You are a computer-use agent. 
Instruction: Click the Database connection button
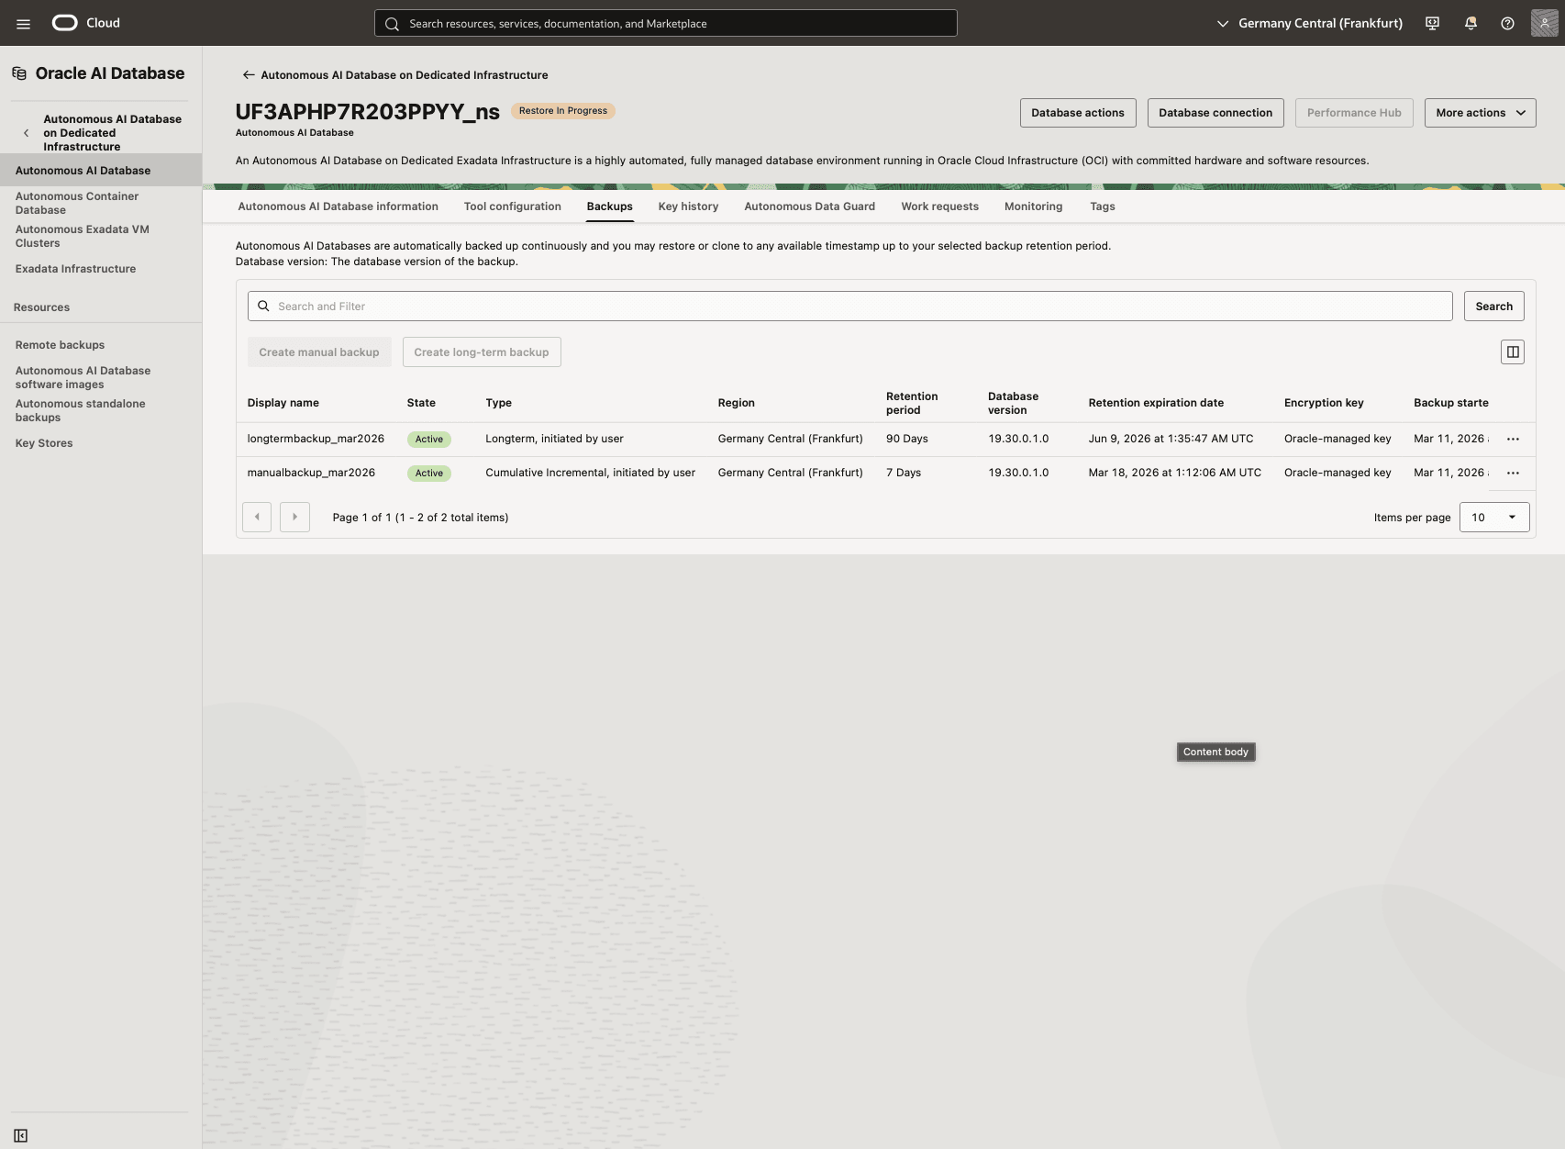tap(1215, 113)
